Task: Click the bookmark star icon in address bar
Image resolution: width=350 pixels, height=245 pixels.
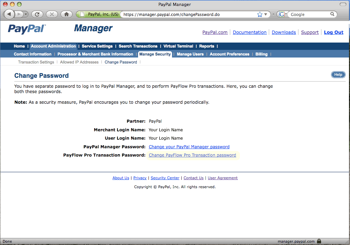Action: 260,15
